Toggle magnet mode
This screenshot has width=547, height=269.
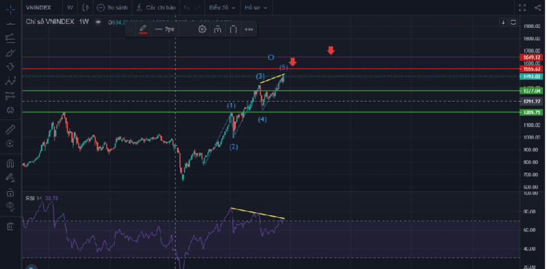(10, 163)
